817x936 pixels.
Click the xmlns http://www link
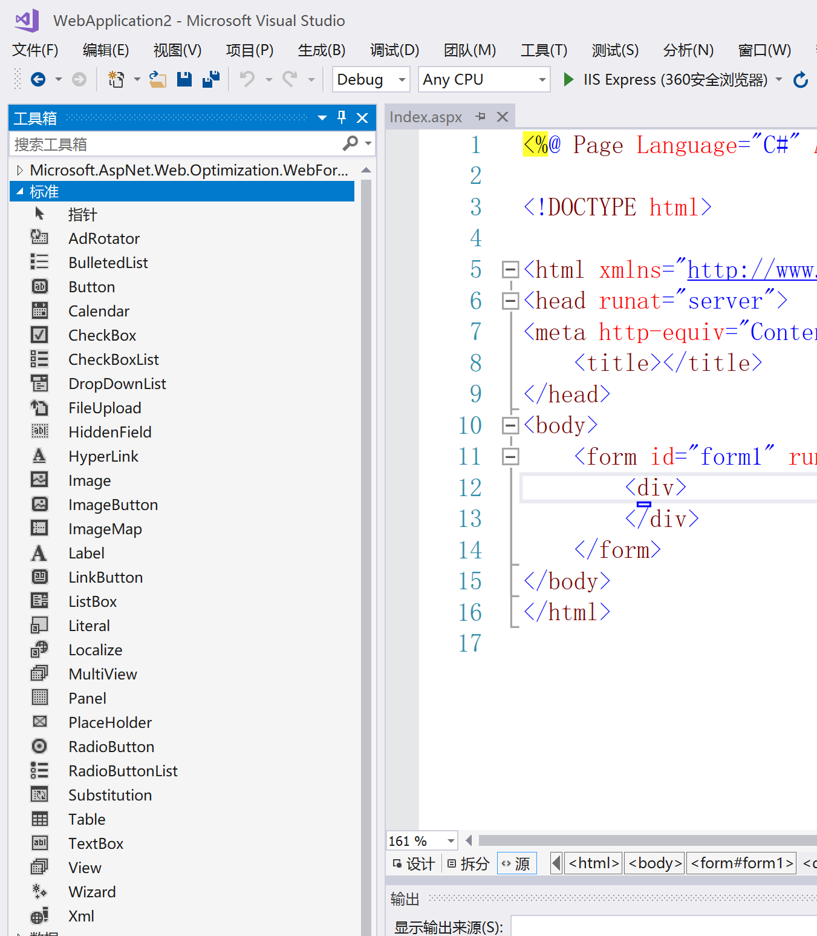click(751, 270)
